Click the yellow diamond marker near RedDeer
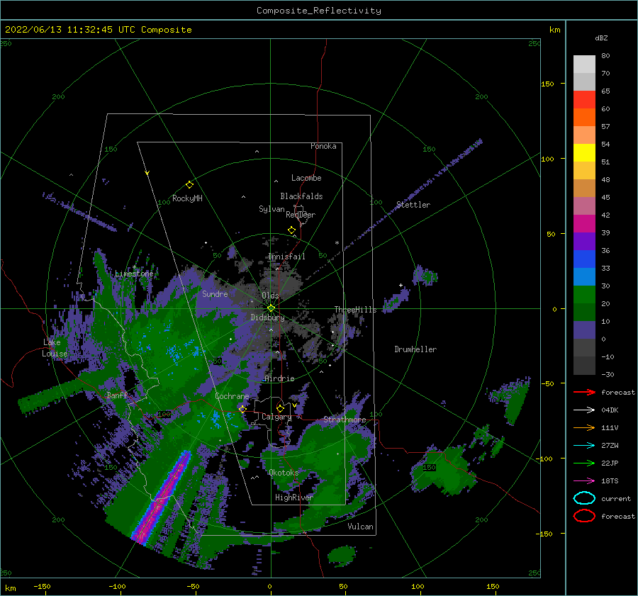 click(291, 230)
